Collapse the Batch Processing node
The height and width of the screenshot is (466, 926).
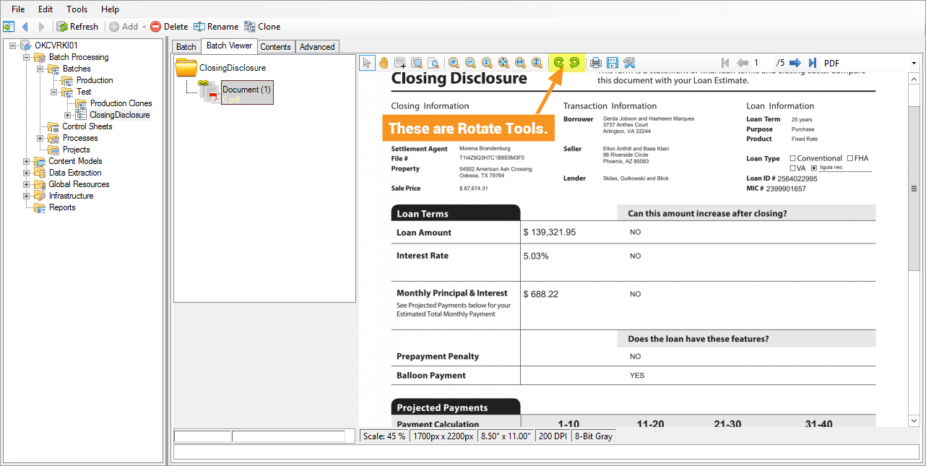click(27, 57)
